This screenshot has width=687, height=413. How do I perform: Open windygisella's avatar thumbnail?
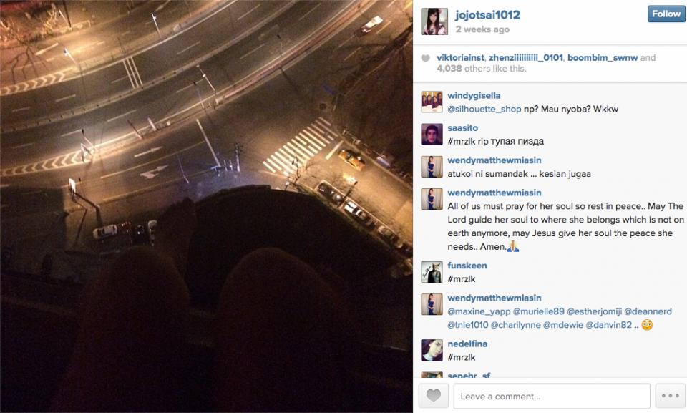pos(432,102)
